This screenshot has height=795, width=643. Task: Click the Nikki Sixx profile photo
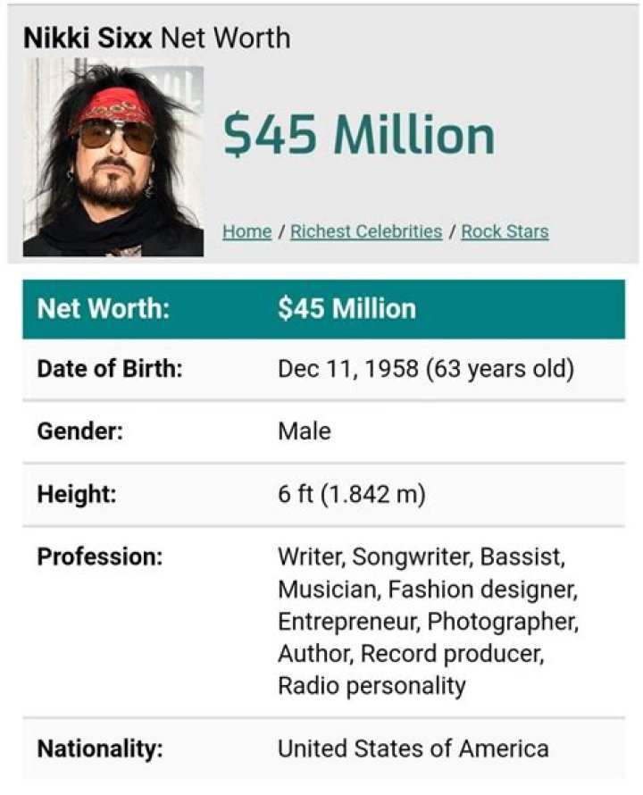[113, 158]
